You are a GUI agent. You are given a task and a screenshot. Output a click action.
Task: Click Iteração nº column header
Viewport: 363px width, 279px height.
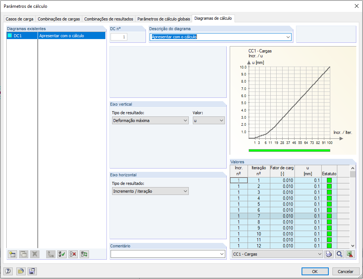tap(259, 171)
